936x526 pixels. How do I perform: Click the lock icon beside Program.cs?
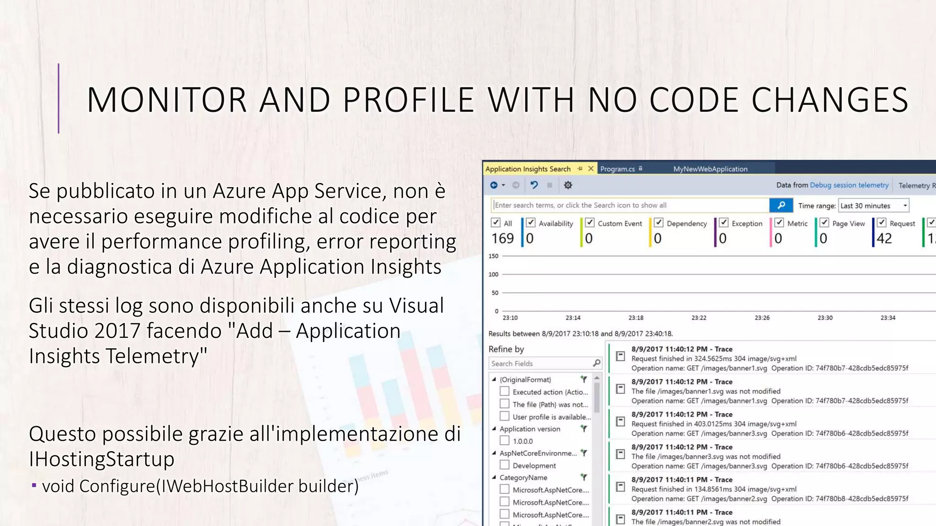pos(640,168)
